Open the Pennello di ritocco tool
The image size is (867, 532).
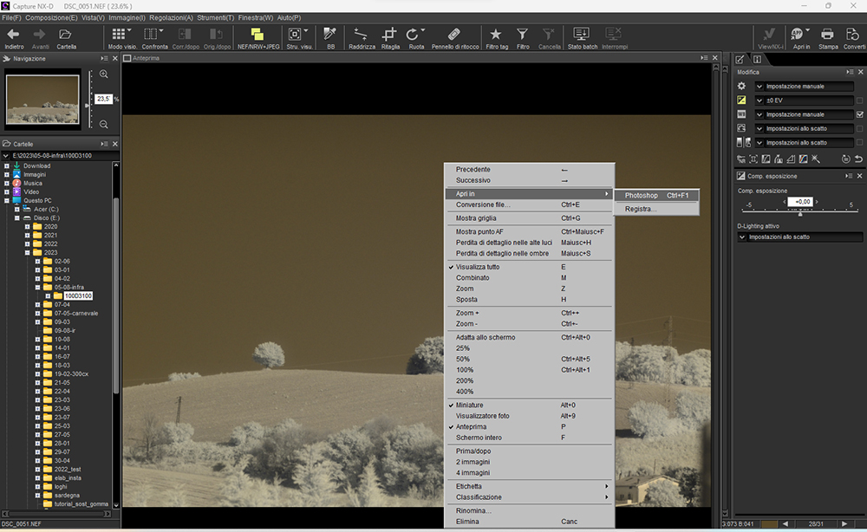[x=455, y=36]
